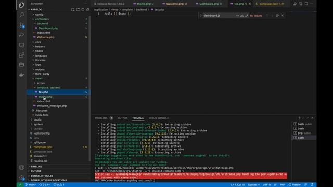Open the Remote Explorer view
This screenshot has width=333, height=187.
(21, 45)
